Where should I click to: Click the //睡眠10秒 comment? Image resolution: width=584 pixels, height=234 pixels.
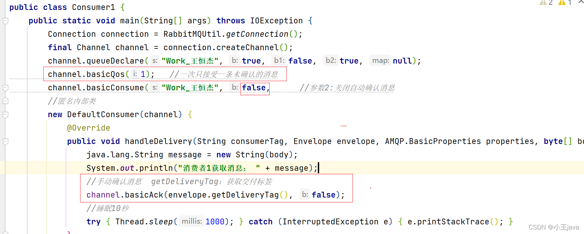point(108,208)
